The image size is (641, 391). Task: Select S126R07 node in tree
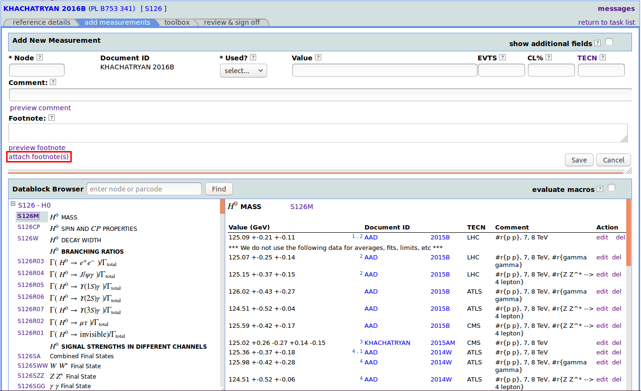tap(31, 309)
